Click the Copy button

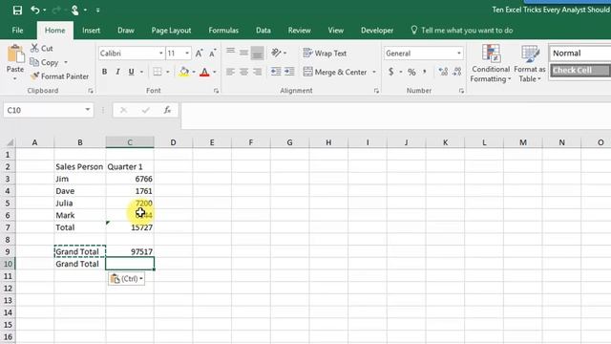pos(45,62)
